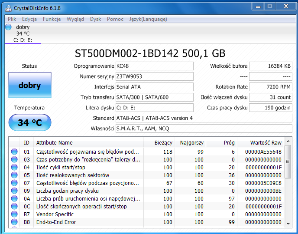Click the blue 'dobry' health status button
Viewport: 298px width, 234px height.
click(30, 85)
